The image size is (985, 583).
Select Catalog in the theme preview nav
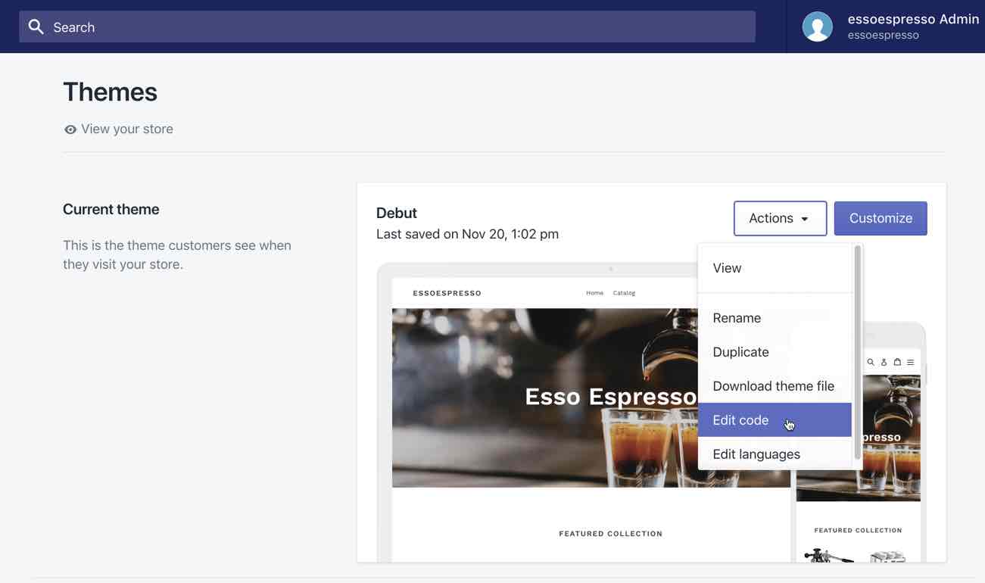pos(624,292)
